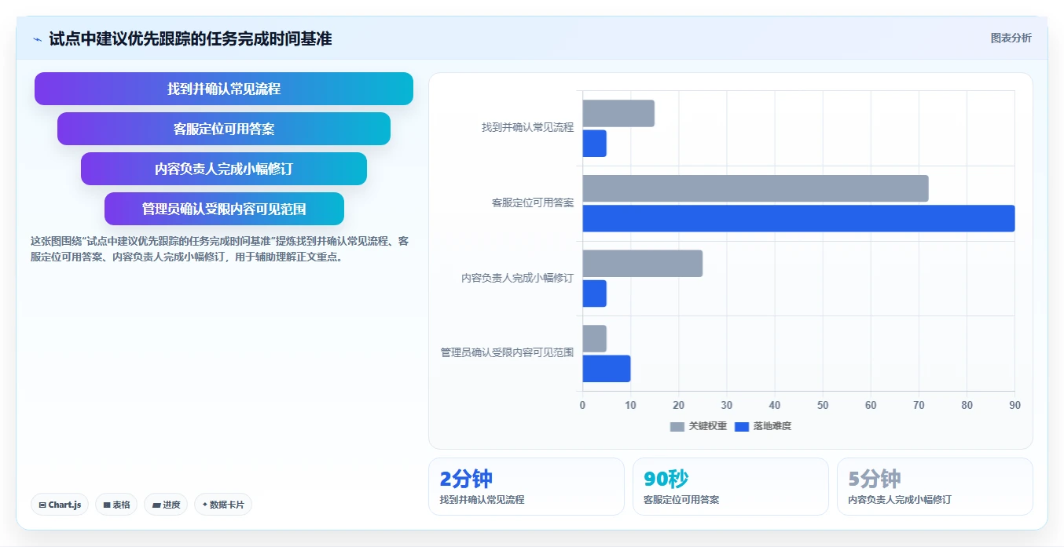Open the 5分钟 data card
Viewport: 1064px width, 547px height.
click(x=934, y=487)
